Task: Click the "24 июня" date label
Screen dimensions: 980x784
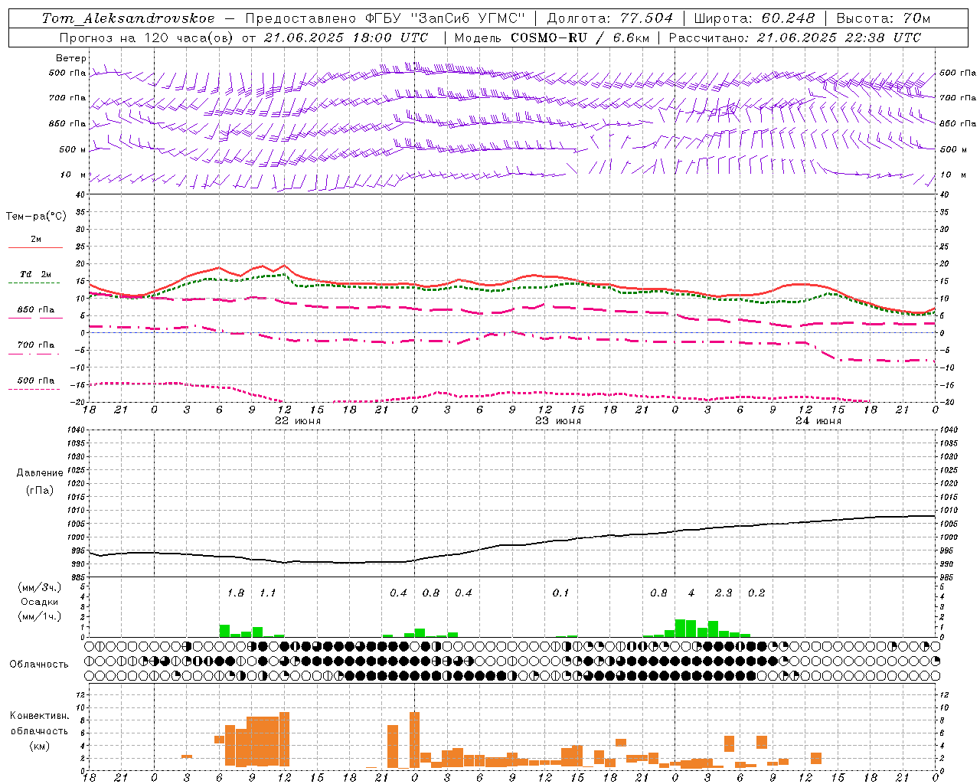Action: (818, 421)
